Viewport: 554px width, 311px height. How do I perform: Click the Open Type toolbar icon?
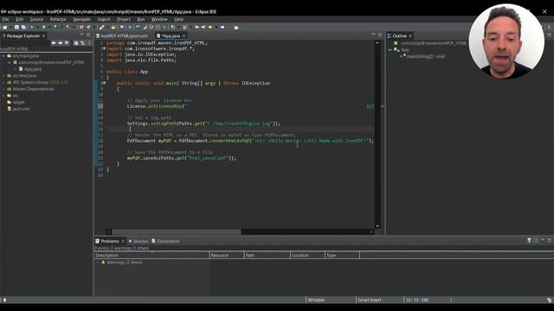102,27
